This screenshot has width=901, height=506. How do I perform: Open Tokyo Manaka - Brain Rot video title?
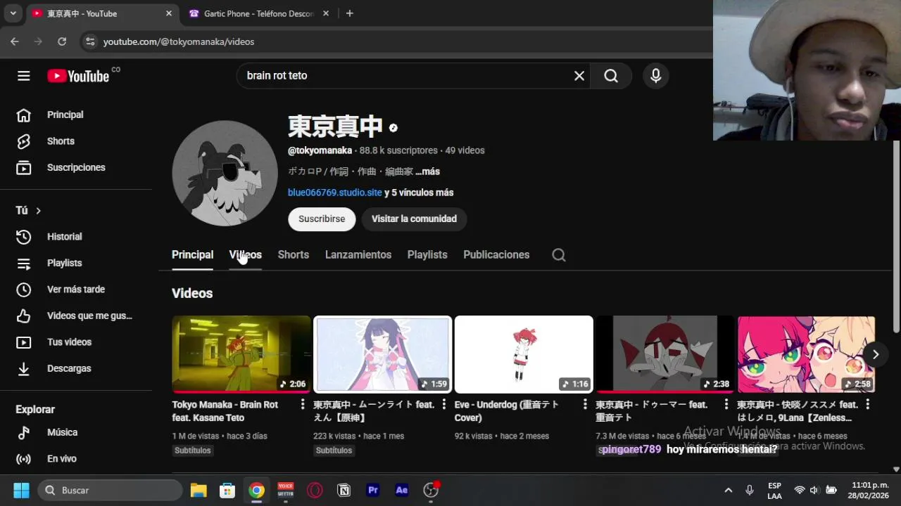point(225,411)
